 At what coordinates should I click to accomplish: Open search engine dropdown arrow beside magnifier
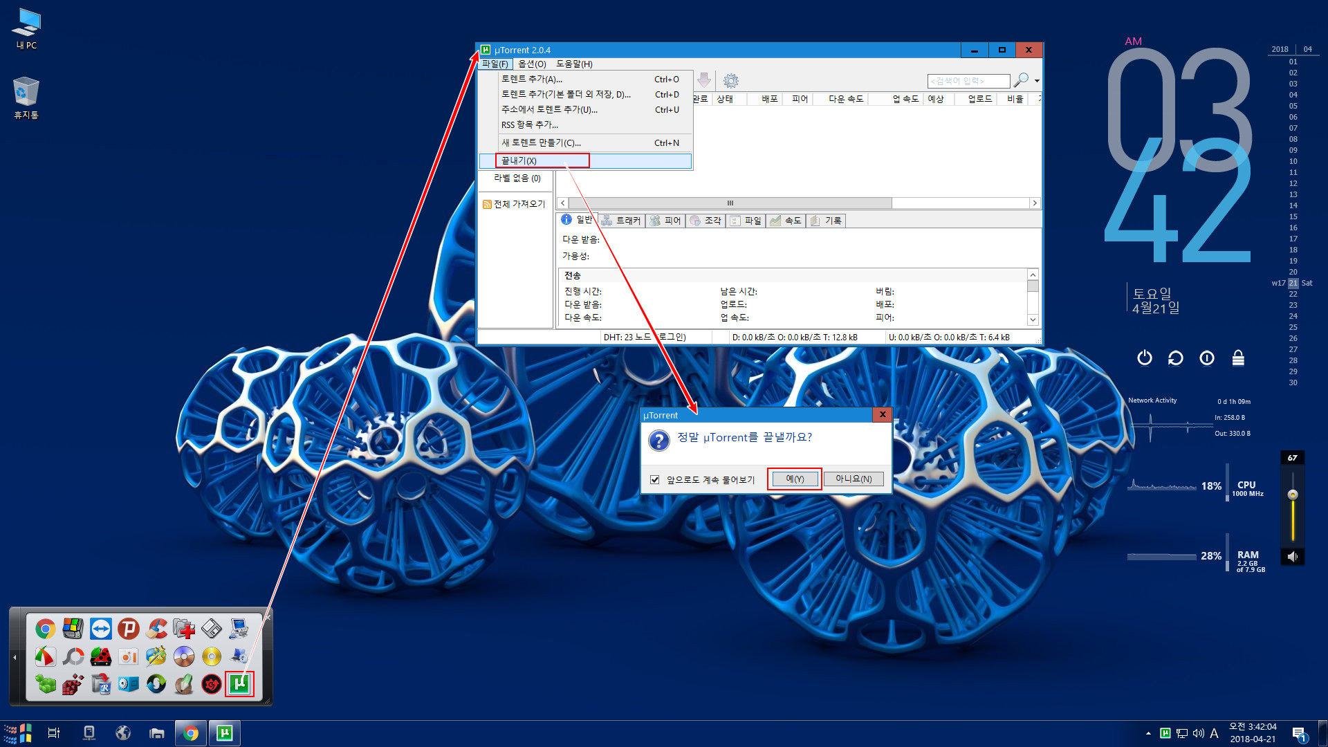click(1037, 81)
